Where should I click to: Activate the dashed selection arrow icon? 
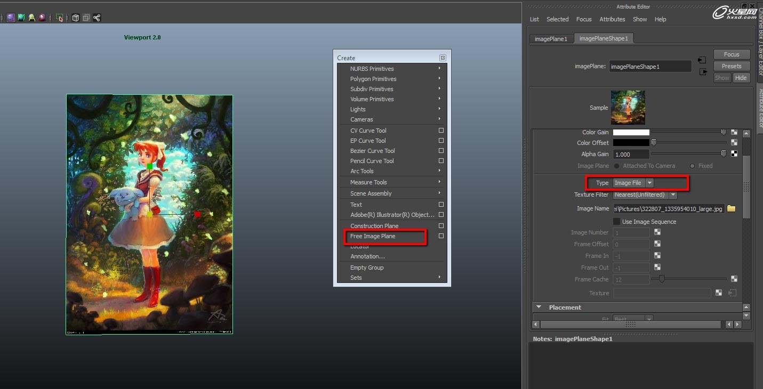coord(60,18)
